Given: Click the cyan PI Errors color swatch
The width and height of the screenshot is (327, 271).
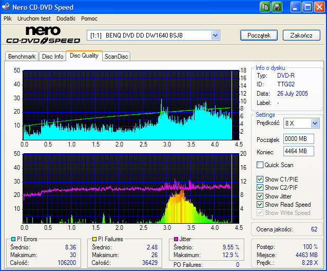Looking at the screenshot, I should [13, 239].
